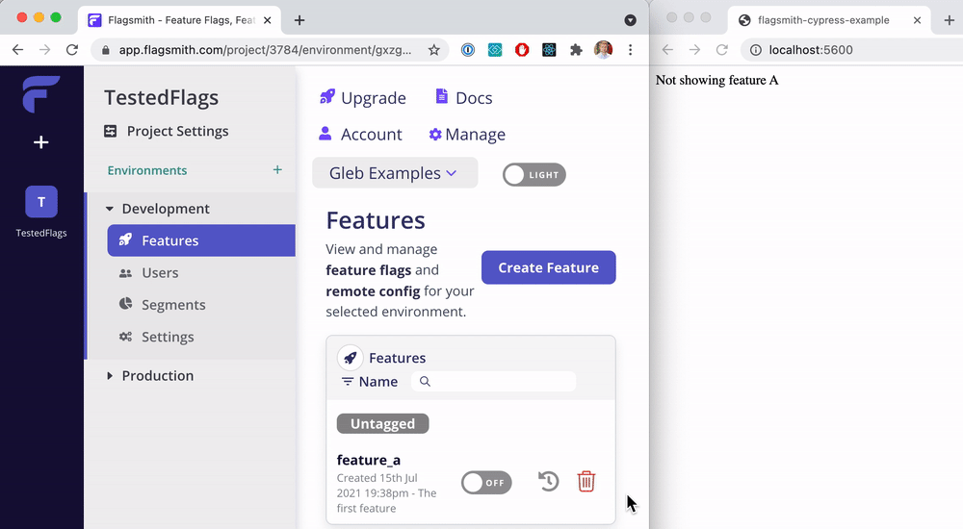Select Features in the Development menu
Viewport: 963px width, 529px height.
click(x=201, y=240)
